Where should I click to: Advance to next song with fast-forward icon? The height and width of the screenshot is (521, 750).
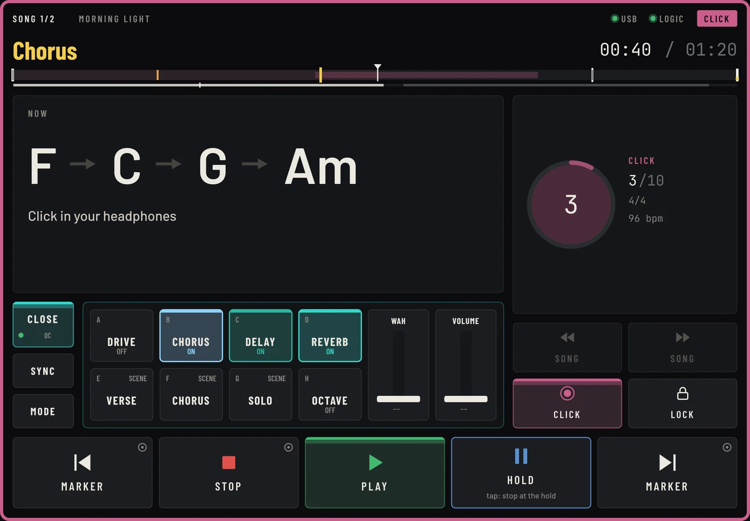tap(682, 347)
